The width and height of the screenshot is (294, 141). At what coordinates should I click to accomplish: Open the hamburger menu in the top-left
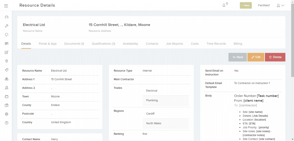point(6,5)
